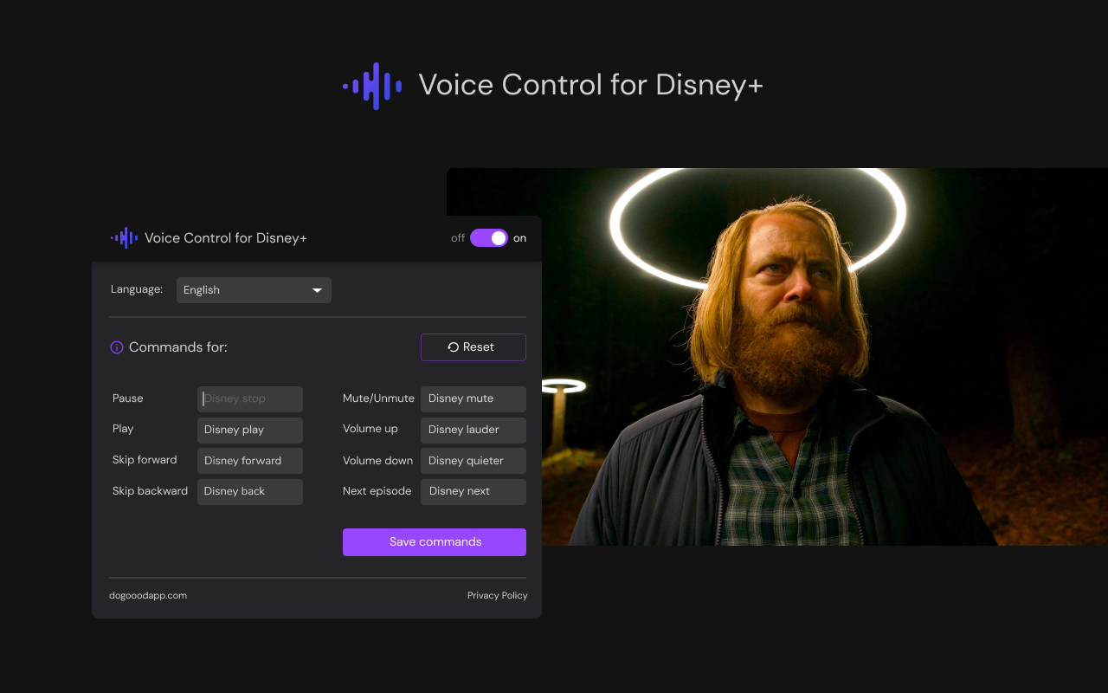The width and height of the screenshot is (1108, 693).
Task: Click the off label beside the switch
Action: click(x=458, y=238)
